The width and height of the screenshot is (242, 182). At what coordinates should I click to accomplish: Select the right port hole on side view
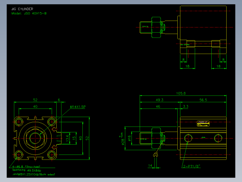218,138
